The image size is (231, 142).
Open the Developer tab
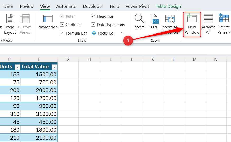[x=93, y=7]
